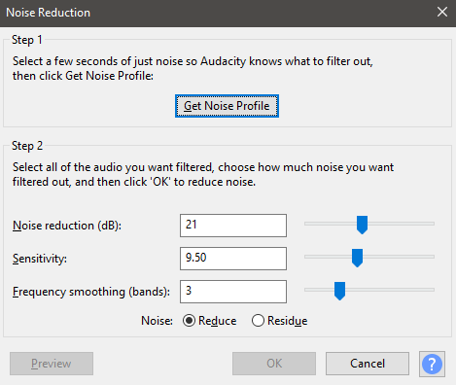Close the Noise Reduction dialog
This screenshot has height=385, width=456.
(442, 13)
